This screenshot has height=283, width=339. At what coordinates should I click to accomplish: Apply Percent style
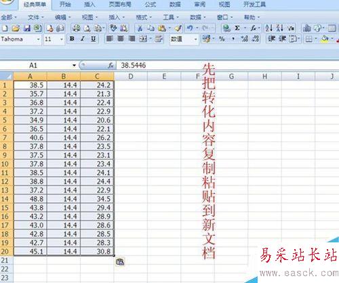coord(222,39)
